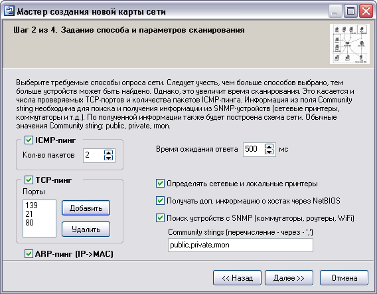
Task: Click the Community strings label text
Action: coord(240,232)
